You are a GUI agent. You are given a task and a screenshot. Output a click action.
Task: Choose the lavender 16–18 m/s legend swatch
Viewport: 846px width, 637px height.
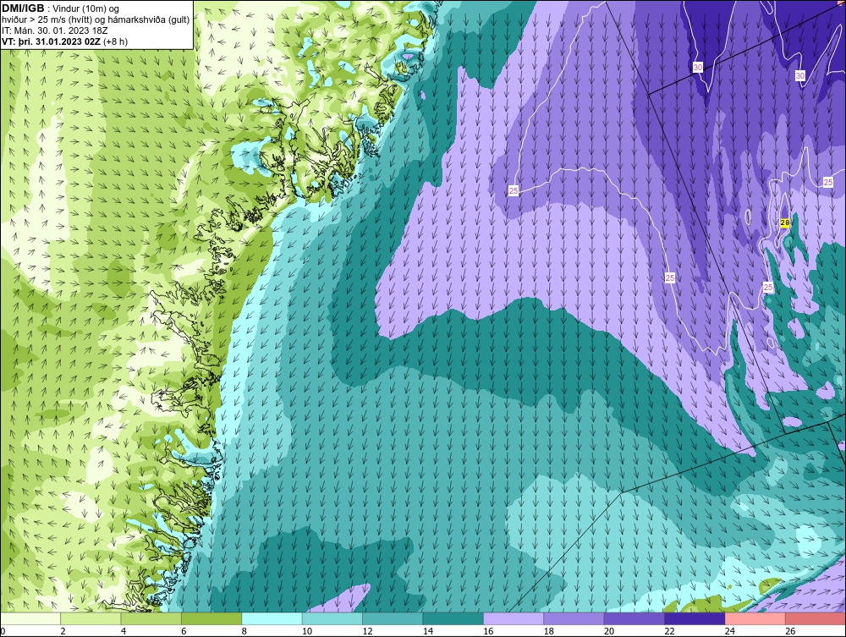(x=514, y=618)
